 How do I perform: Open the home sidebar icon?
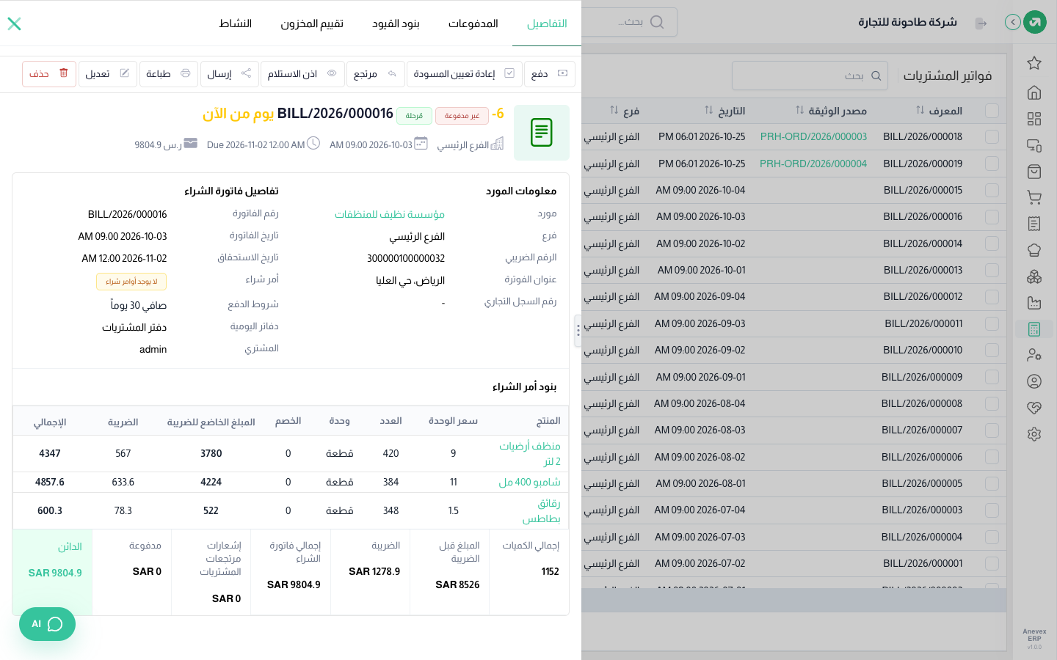[x=1034, y=92]
